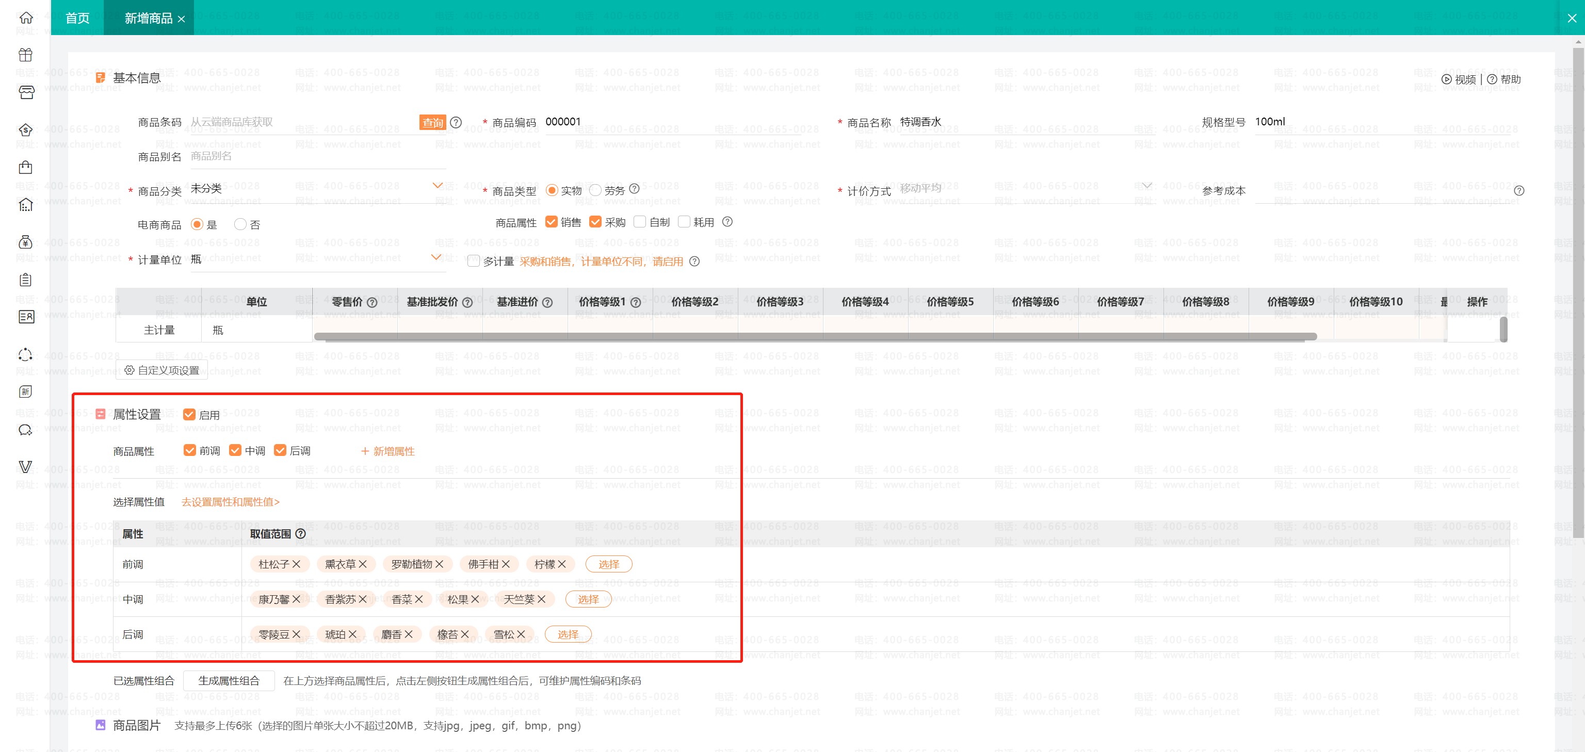Enable 多计量 checkbox
Image resolution: width=1585 pixels, height=752 pixels.
474,260
